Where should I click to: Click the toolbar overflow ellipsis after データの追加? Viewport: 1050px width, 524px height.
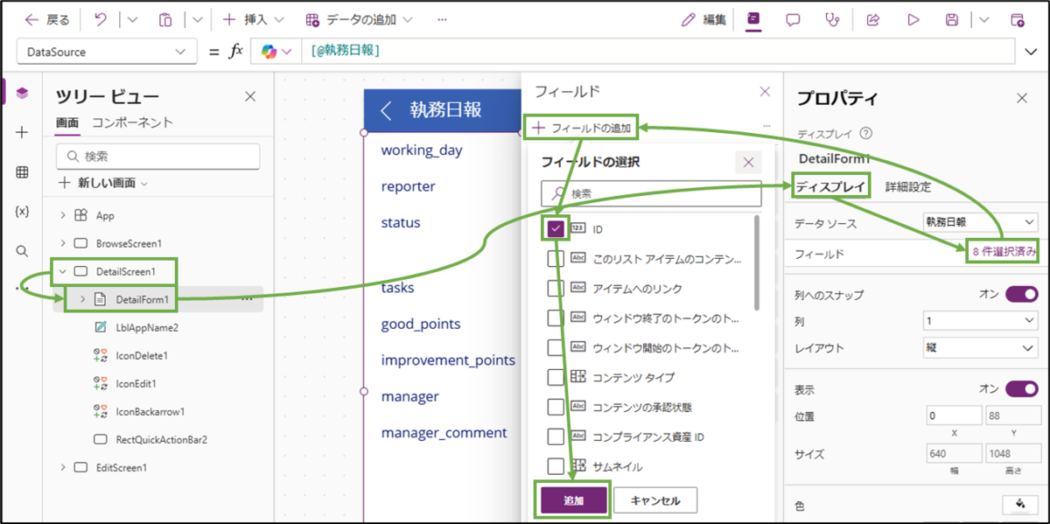(442, 19)
